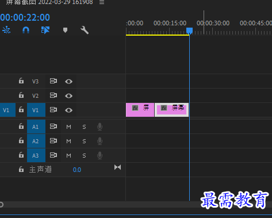Viewport: 272px width, 218px height.
Task: Click voice-over record microphone on A1
Action: pyautogui.click(x=99, y=127)
